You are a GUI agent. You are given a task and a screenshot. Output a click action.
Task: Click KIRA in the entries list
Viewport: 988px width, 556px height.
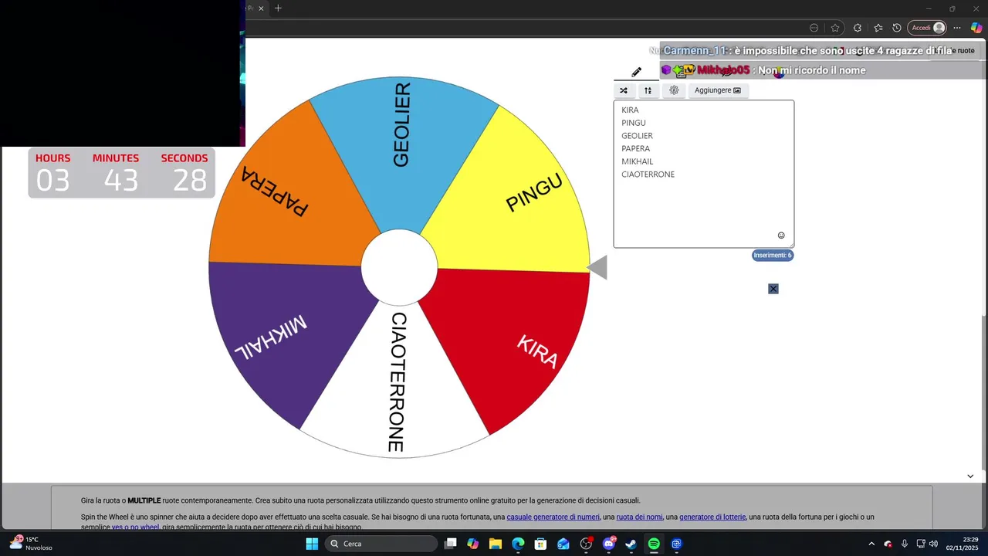pos(630,110)
